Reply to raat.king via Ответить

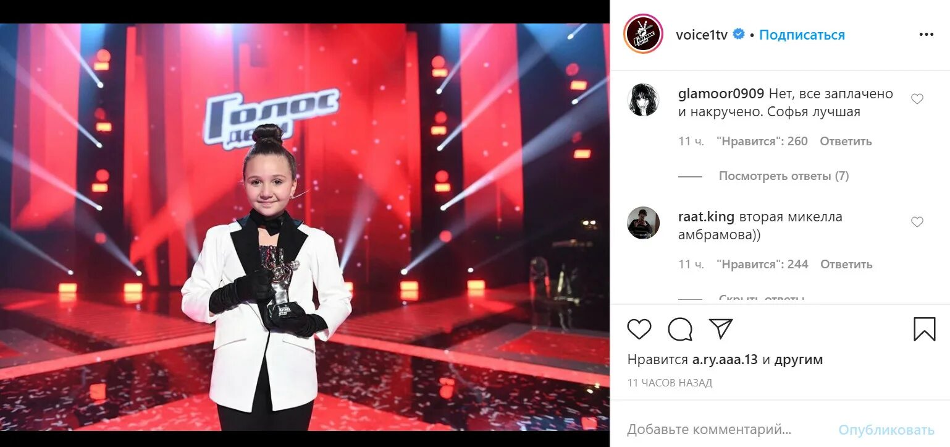coord(846,264)
